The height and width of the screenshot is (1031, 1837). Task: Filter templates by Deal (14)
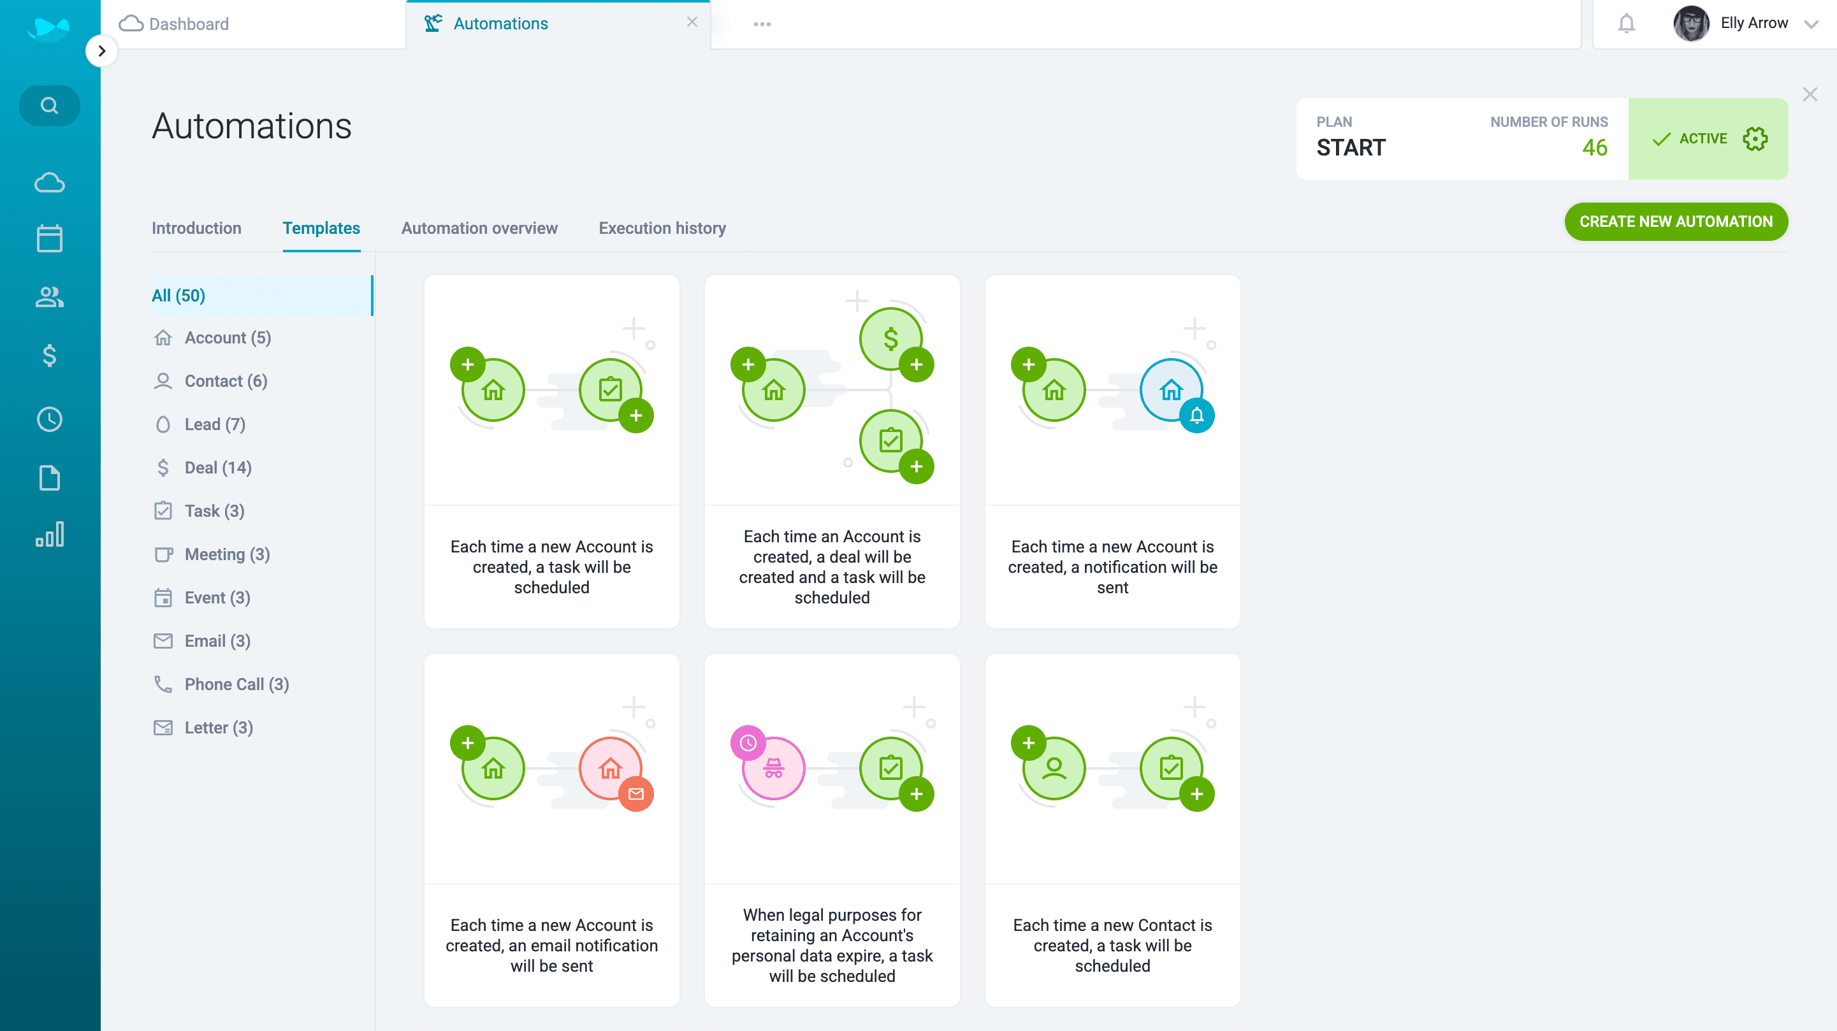click(x=217, y=468)
